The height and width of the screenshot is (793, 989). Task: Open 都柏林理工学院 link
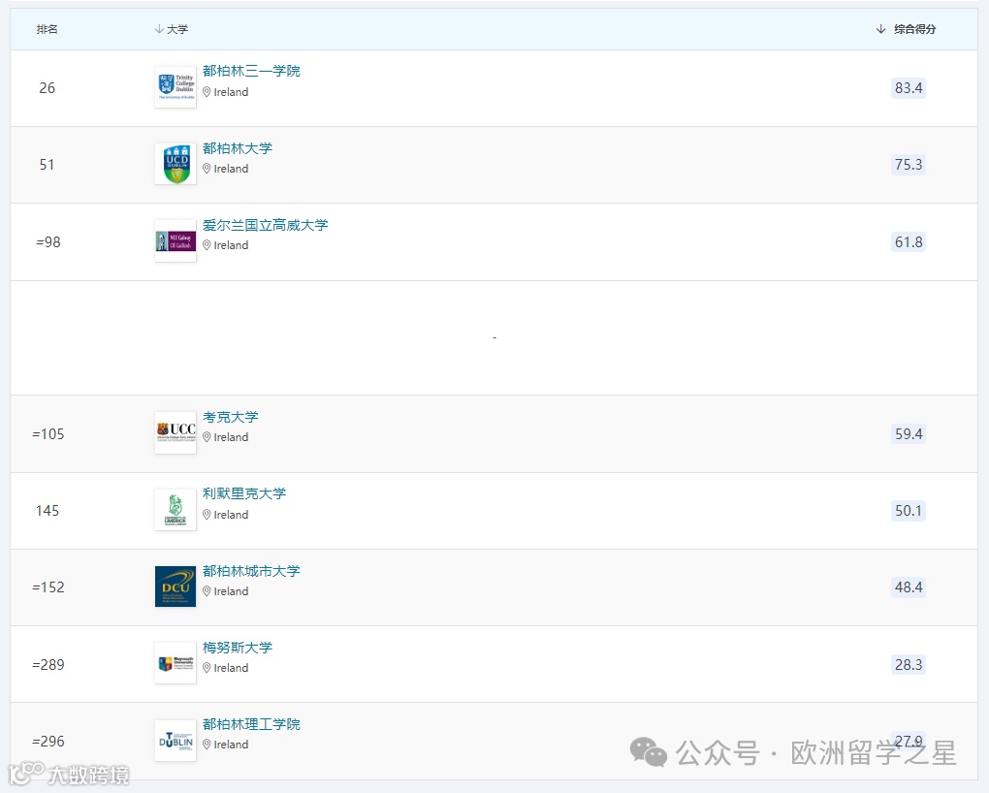251,724
